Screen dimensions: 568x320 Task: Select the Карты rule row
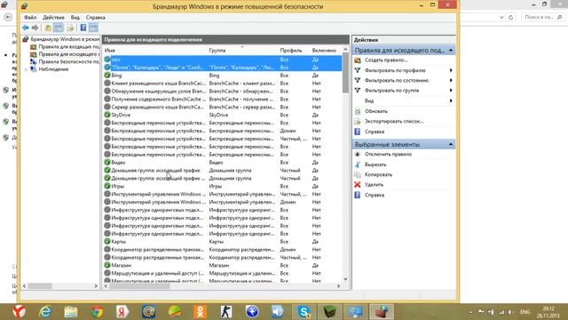222,242
